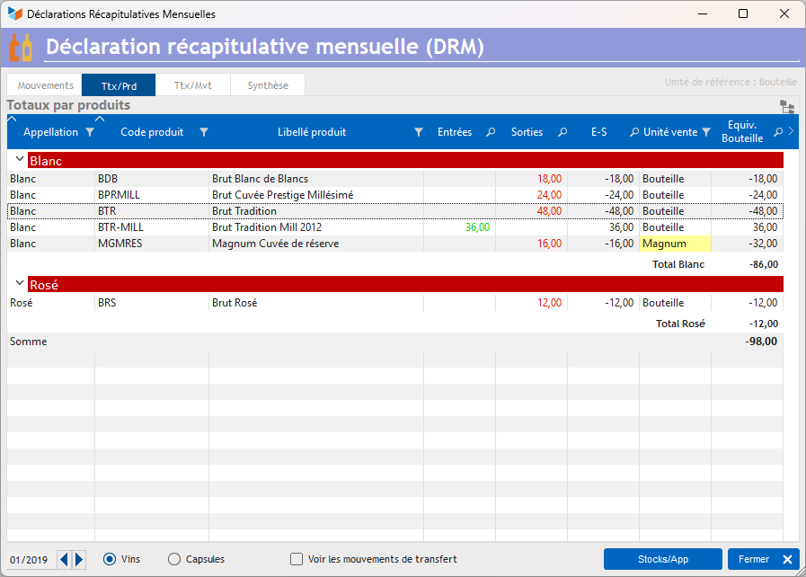
Task: Click the Stocks/App button
Action: point(662,559)
